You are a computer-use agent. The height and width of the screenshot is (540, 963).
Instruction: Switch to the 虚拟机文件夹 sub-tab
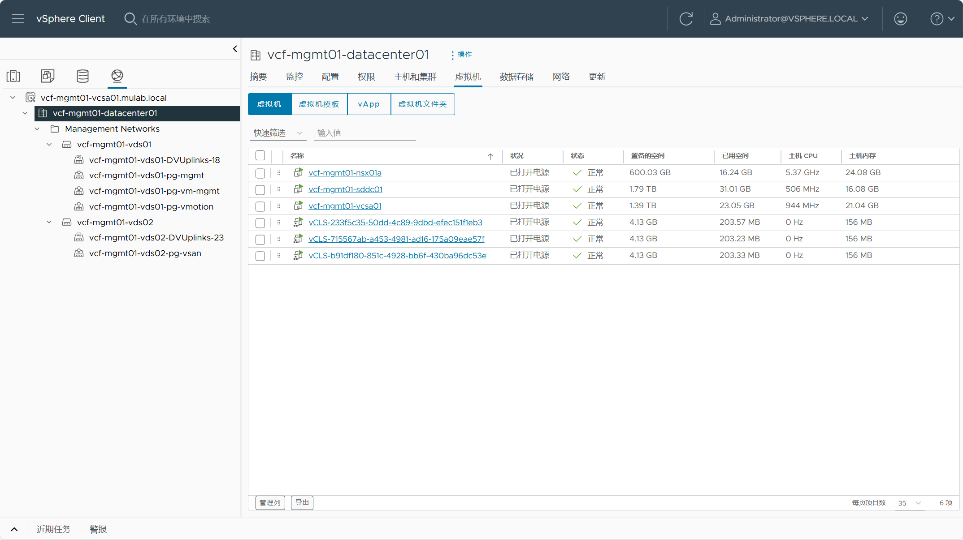[x=423, y=104]
